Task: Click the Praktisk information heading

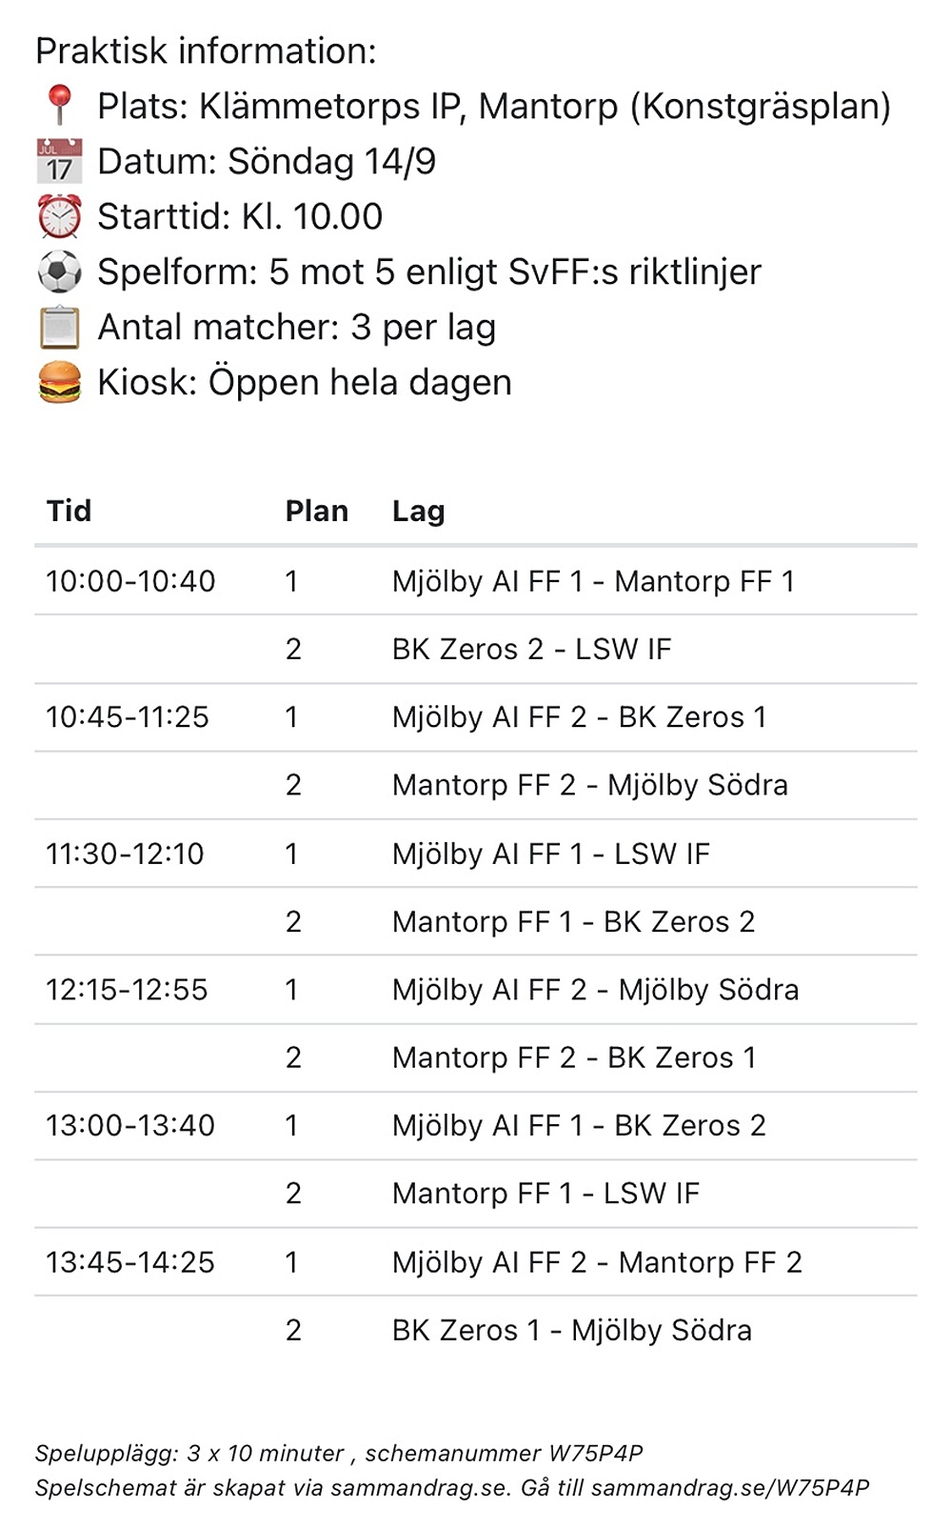Action: (x=206, y=50)
